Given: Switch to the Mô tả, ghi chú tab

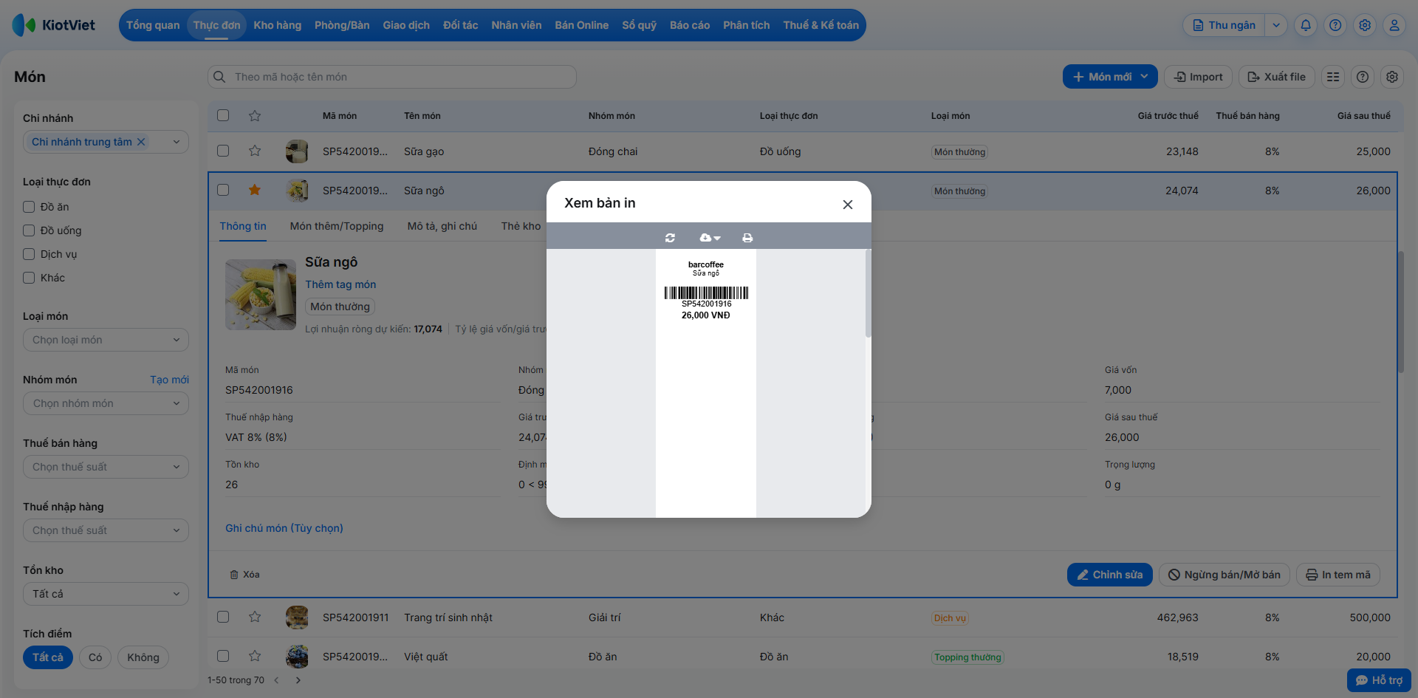Looking at the screenshot, I should coord(442,226).
